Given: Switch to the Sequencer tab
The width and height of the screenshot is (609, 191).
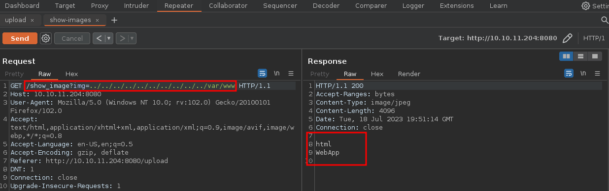Looking at the screenshot, I should tap(280, 6).
